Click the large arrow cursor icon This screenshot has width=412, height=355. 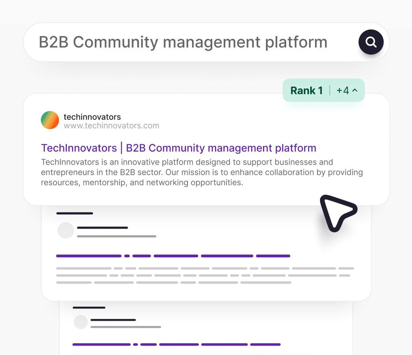(x=337, y=212)
